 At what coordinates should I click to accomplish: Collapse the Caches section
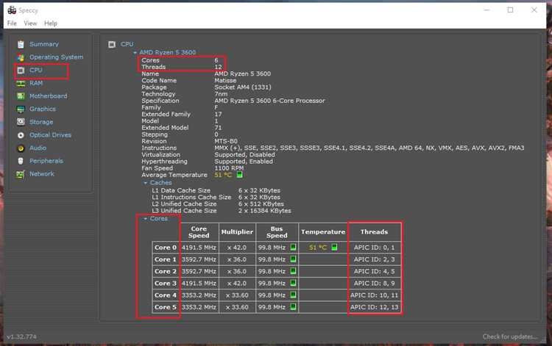146,183
